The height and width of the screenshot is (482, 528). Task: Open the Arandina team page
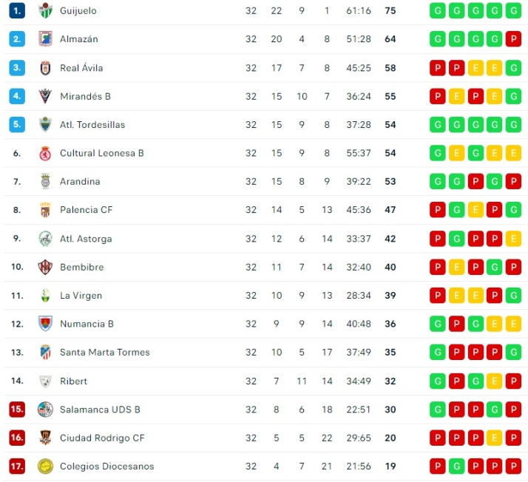80,182
